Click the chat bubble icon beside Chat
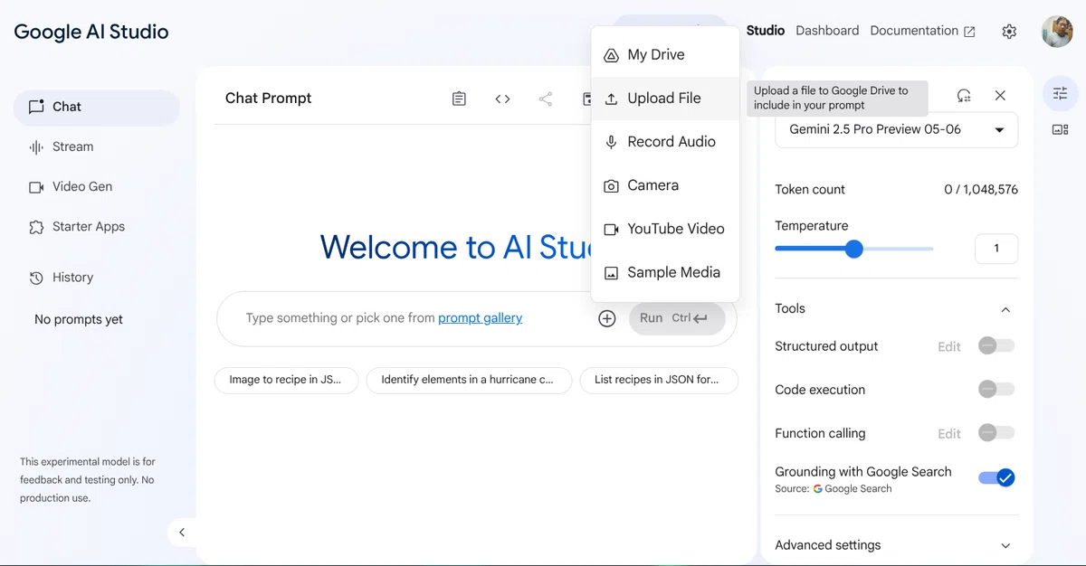The width and height of the screenshot is (1086, 566). pyautogui.click(x=36, y=107)
